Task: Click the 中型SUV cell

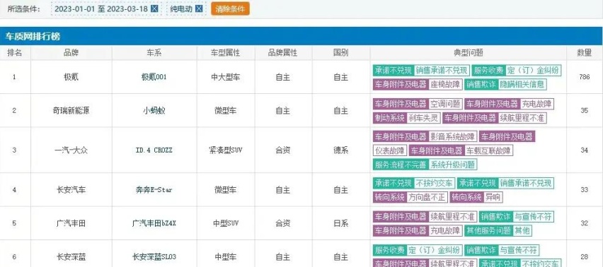Action: [226, 223]
